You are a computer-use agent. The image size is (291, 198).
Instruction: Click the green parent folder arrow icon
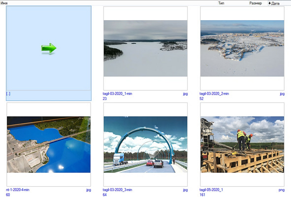[49, 49]
